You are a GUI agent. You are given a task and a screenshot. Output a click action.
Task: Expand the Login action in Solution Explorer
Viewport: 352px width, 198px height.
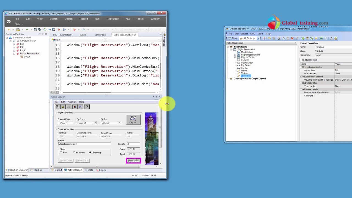click(14, 50)
